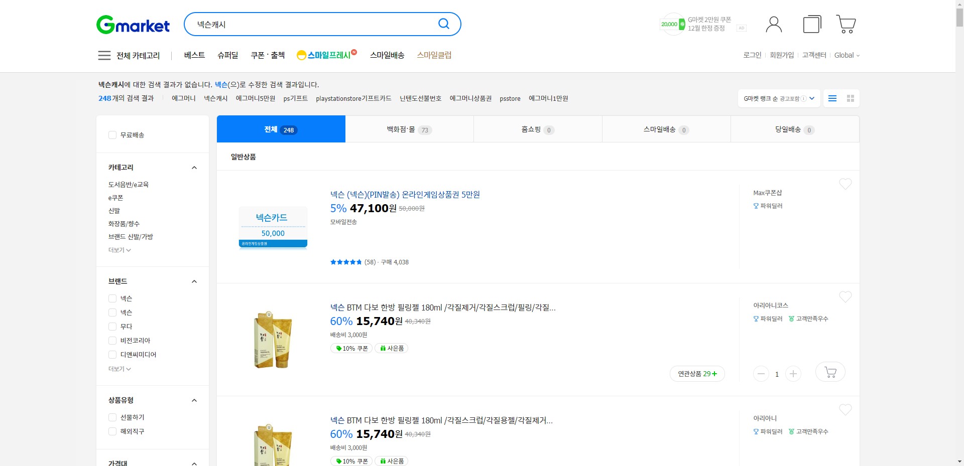Image resolution: width=964 pixels, height=466 pixels.
Task: Click 고객만족우수 badge under 아리아니코스
Action: point(808,319)
